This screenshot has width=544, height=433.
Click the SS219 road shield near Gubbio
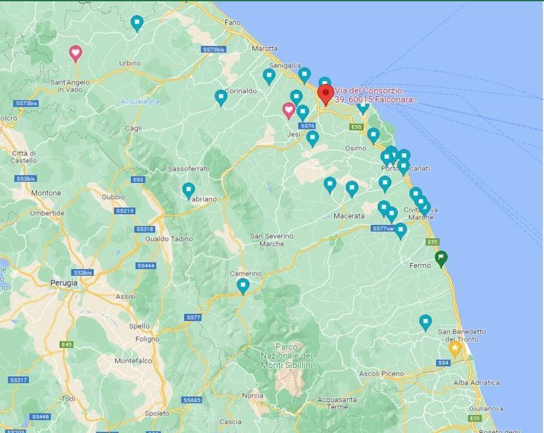coord(126,211)
